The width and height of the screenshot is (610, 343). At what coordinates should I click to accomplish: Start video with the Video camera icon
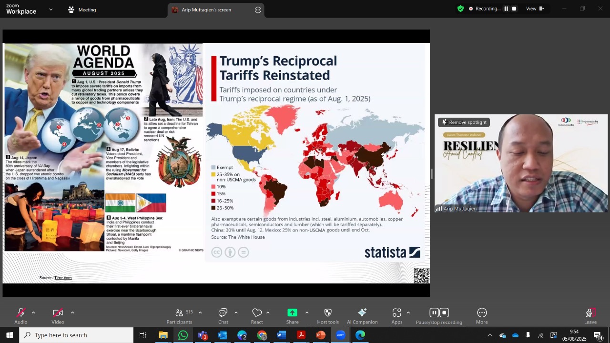(x=58, y=313)
